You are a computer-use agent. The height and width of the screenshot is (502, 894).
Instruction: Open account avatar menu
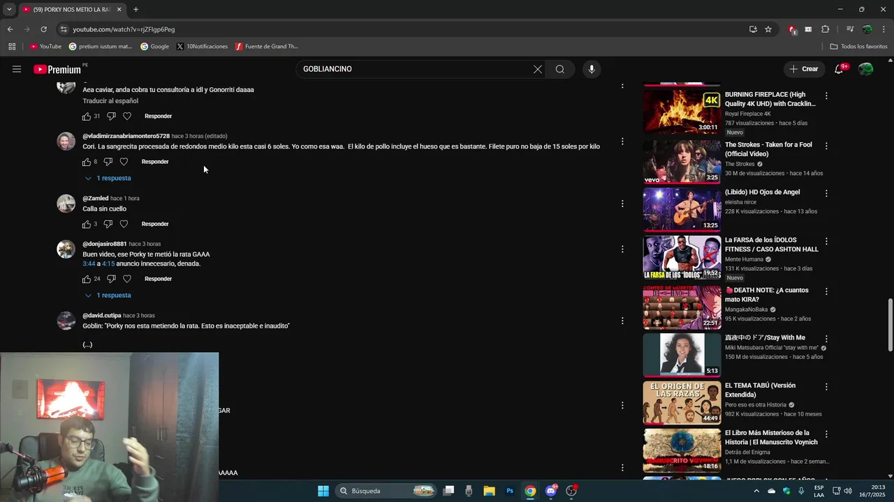click(x=866, y=69)
